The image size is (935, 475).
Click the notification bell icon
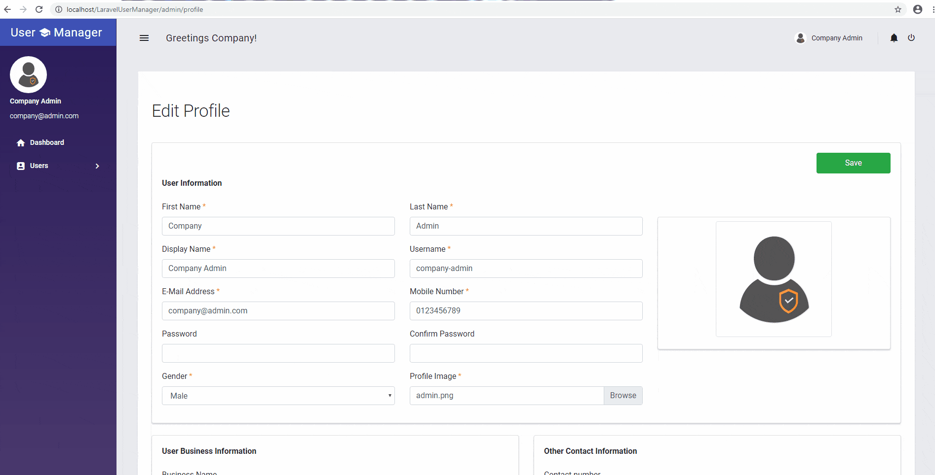click(x=894, y=38)
